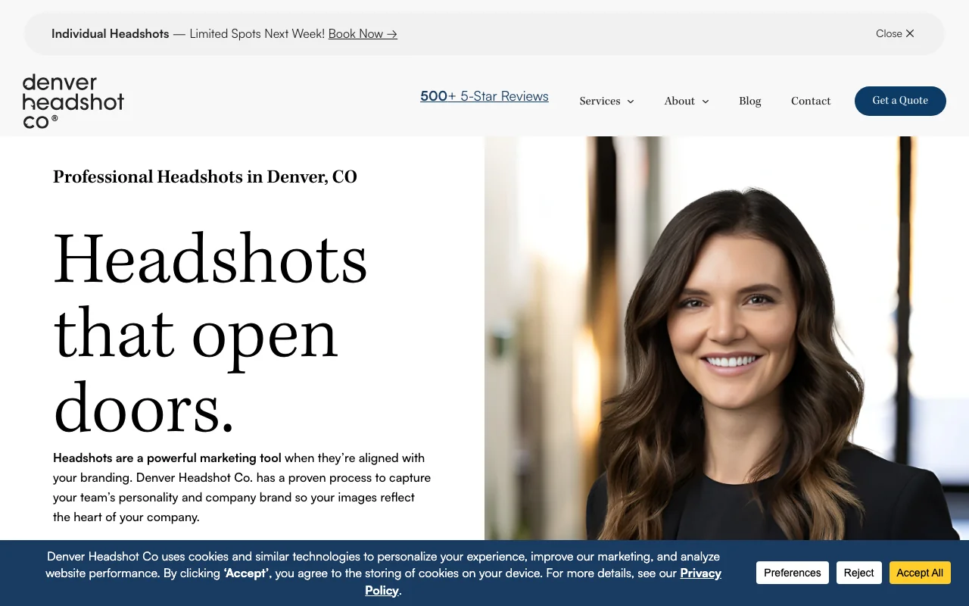969x606 pixels.
Task: Click the Book Now link
Action: click(356, 33)
